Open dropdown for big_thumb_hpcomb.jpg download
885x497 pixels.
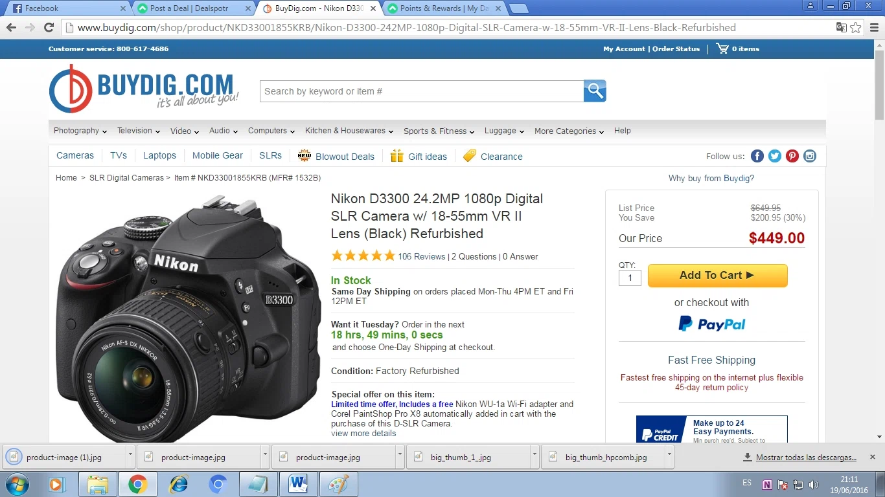click(x=669, y=456)
